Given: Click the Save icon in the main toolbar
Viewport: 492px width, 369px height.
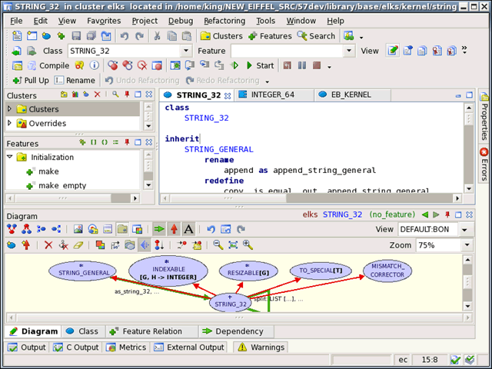Looking at the screenshot, I should (76, 36).
